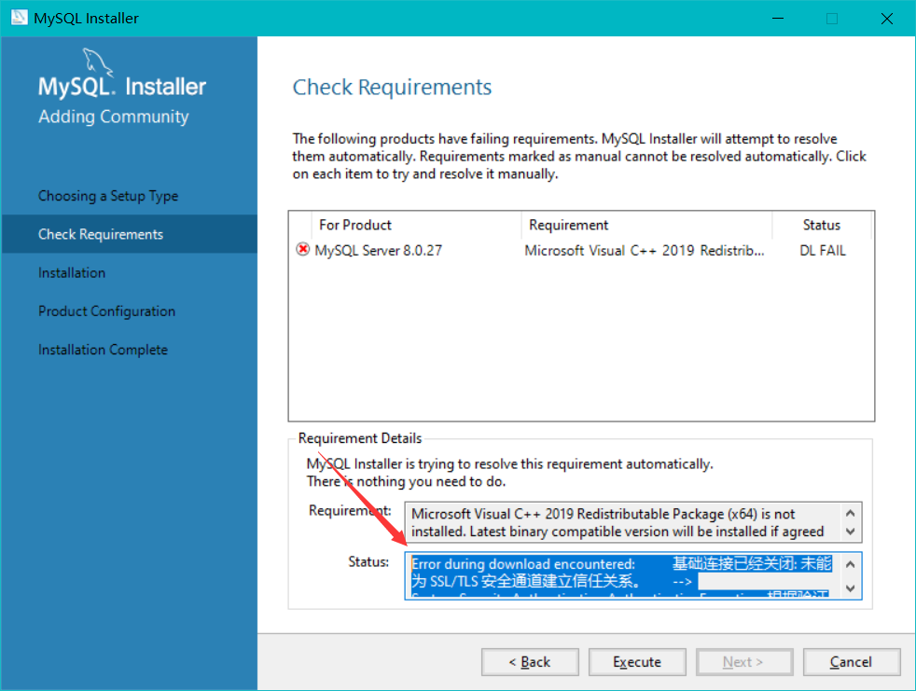
Task: Go to Choosing a Setup Type step
Action: point(108,196)
